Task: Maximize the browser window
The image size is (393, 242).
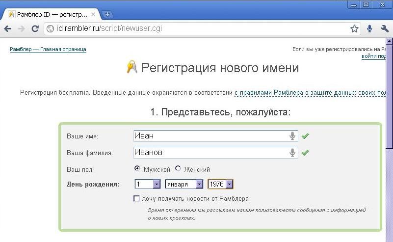Action: click(366, 4)
